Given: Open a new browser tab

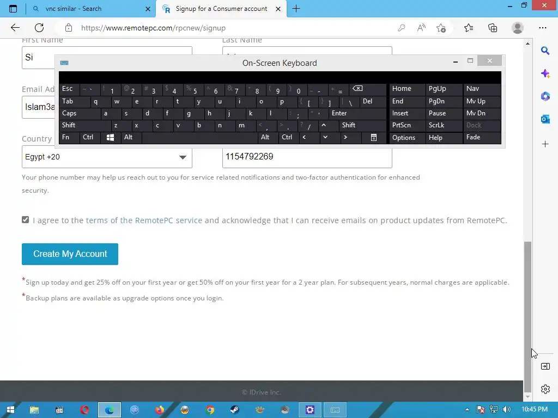Looking at the screenshot, I should (x=296, y=9).
